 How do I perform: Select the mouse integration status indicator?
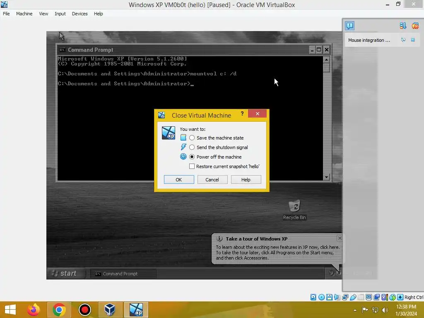(x=392, y=297)
